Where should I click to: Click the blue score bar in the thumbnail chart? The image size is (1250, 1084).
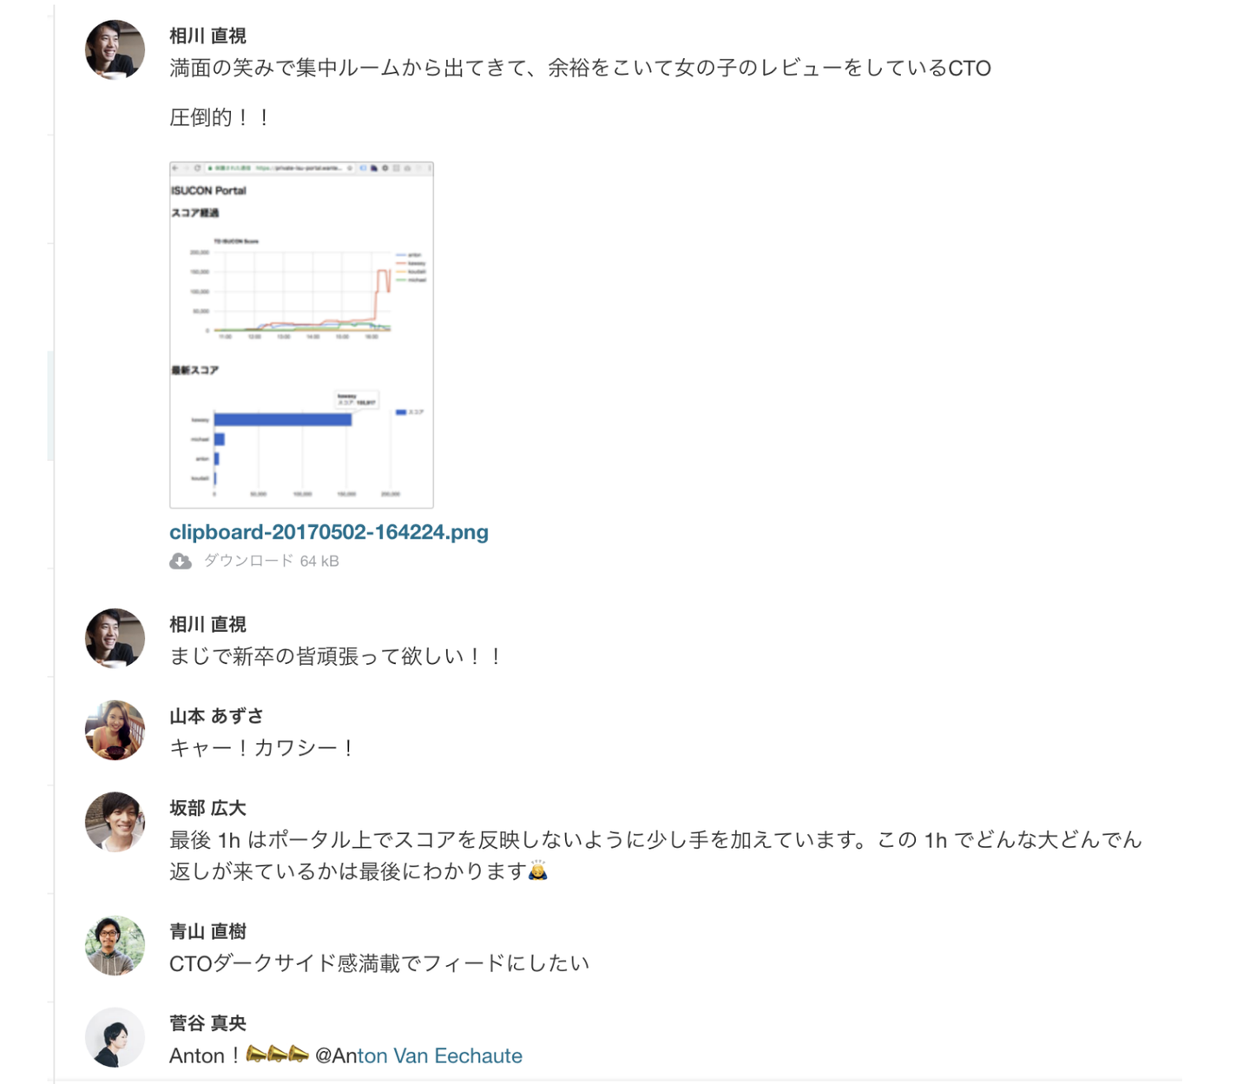283,420
